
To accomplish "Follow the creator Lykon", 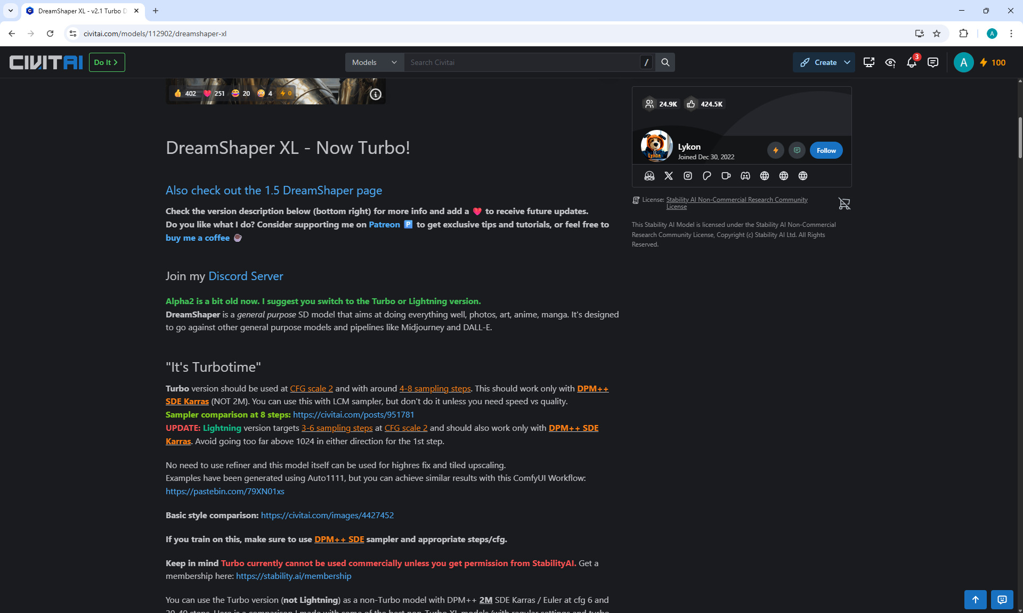I will click(826, 151).
